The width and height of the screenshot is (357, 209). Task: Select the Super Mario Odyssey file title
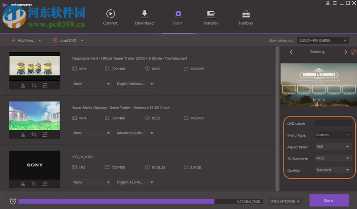click(x=121, y=108)
